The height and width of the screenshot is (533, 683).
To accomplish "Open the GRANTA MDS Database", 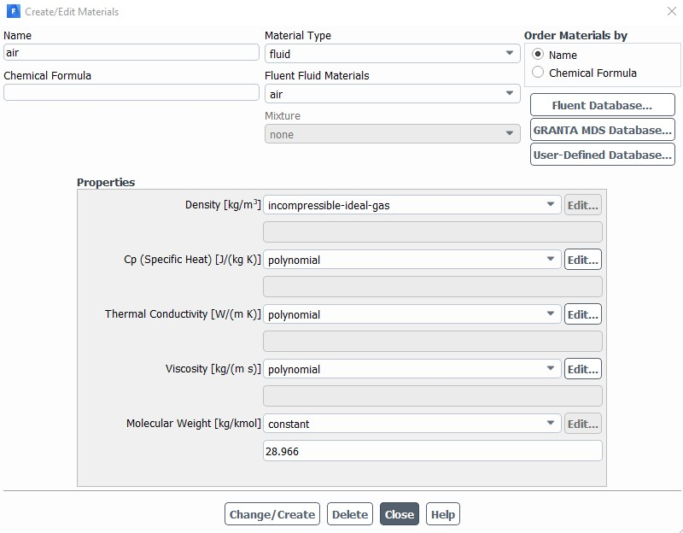I will [602, 130].
